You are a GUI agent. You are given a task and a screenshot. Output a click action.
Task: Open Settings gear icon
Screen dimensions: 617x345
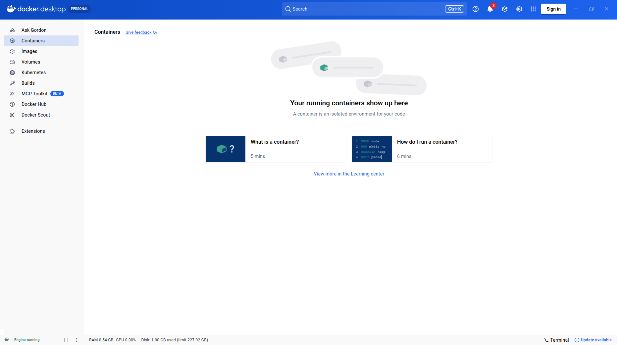pos(519,9)
